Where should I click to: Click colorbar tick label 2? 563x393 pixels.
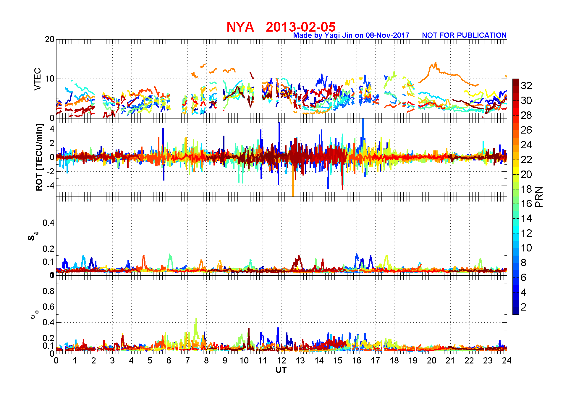tap(523, 307)
